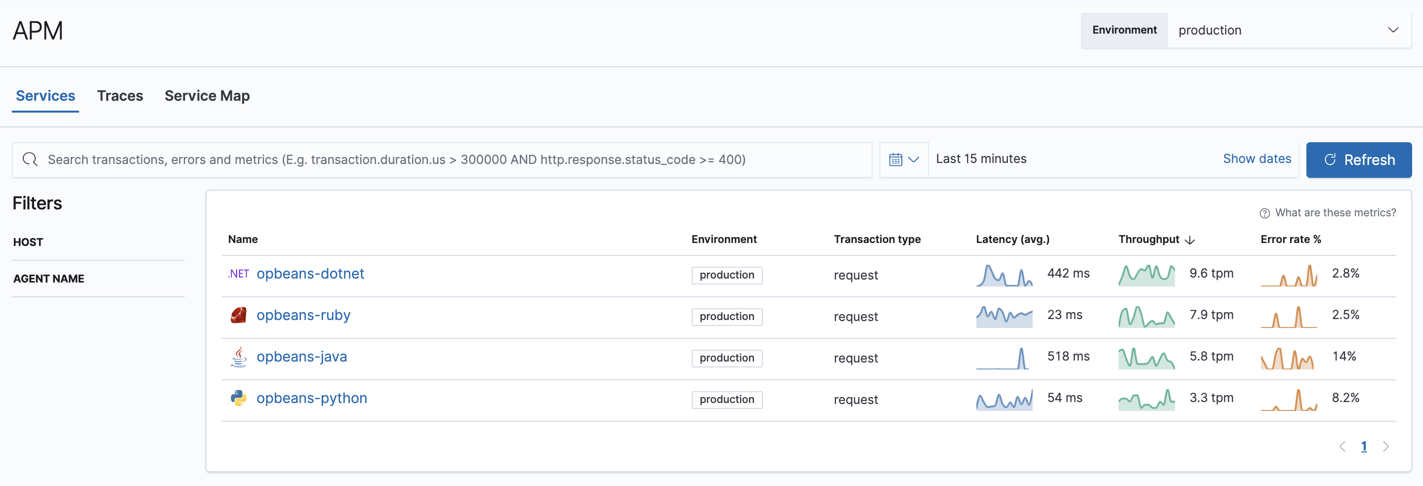1423x486 pixels.
Task: Click the opbeans-dotnet error rate sparkline
Action: coord(1288,275)
